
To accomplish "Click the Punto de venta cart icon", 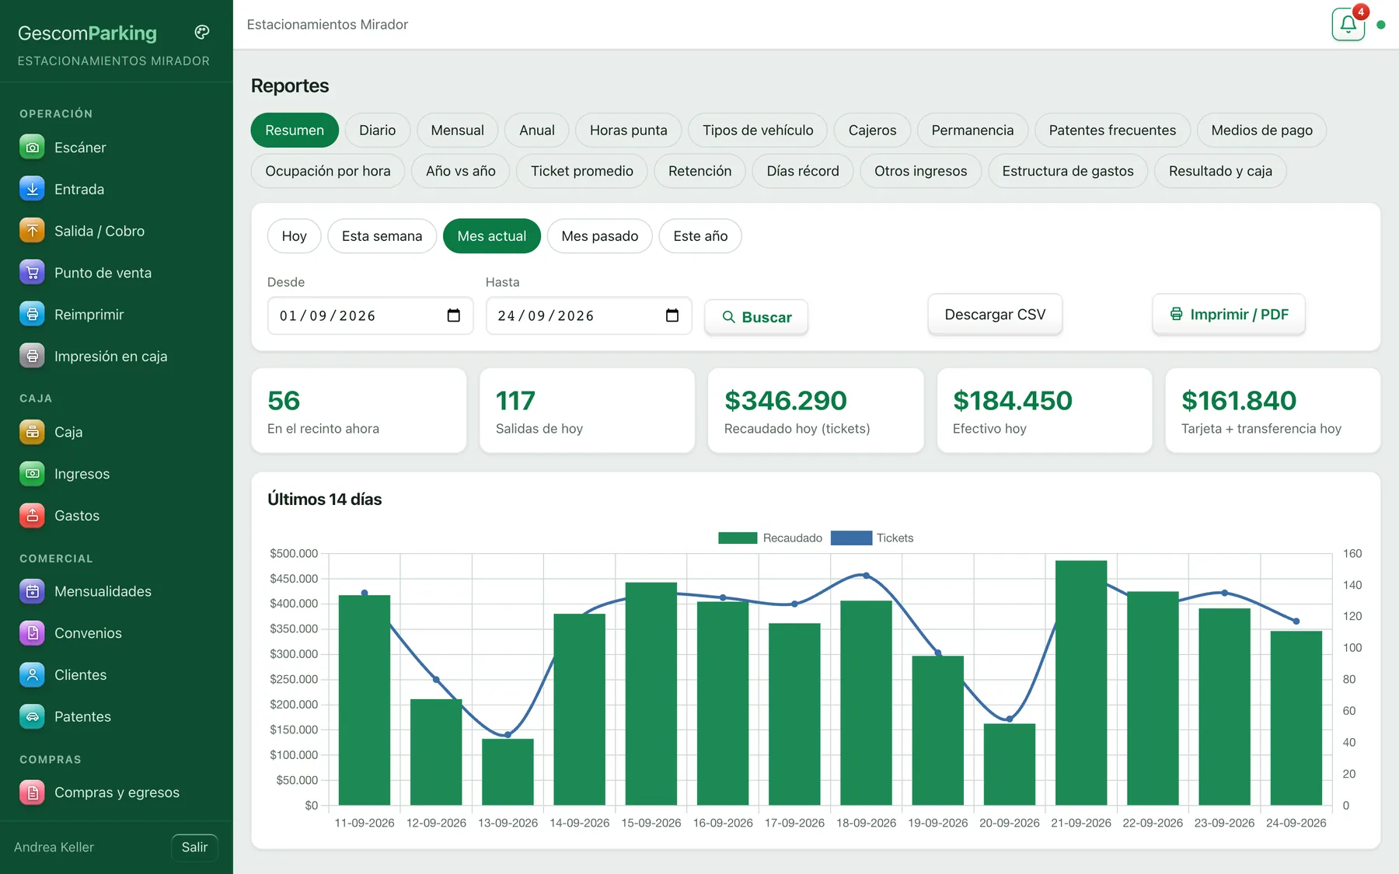I will pos(33,273).
